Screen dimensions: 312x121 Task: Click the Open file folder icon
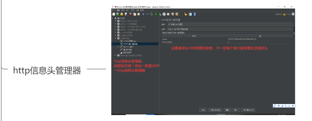[122, 14]
